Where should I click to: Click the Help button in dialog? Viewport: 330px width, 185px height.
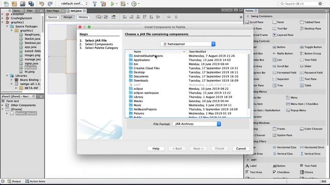(156, 149)
